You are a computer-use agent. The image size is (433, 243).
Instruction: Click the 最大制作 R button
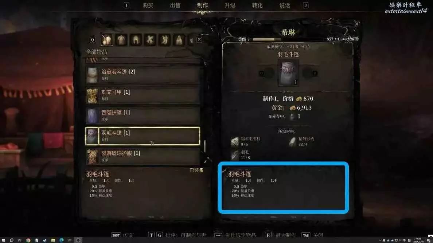268,235
